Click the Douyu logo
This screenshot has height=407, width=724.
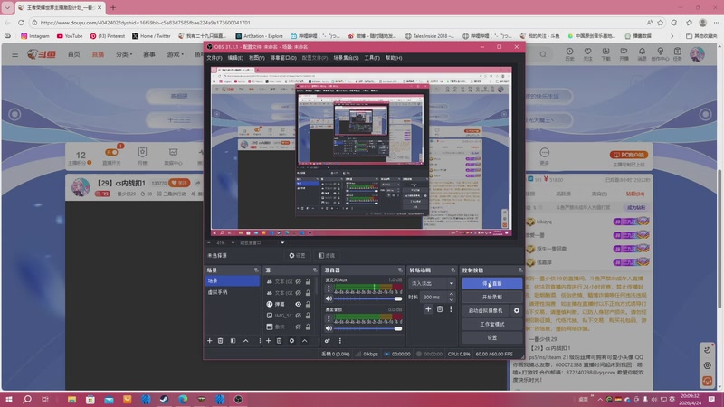42,54
